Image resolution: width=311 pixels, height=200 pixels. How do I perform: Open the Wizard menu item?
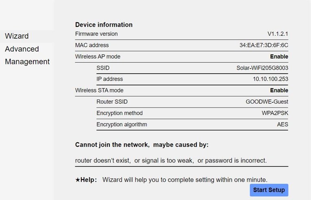point(17,36)
